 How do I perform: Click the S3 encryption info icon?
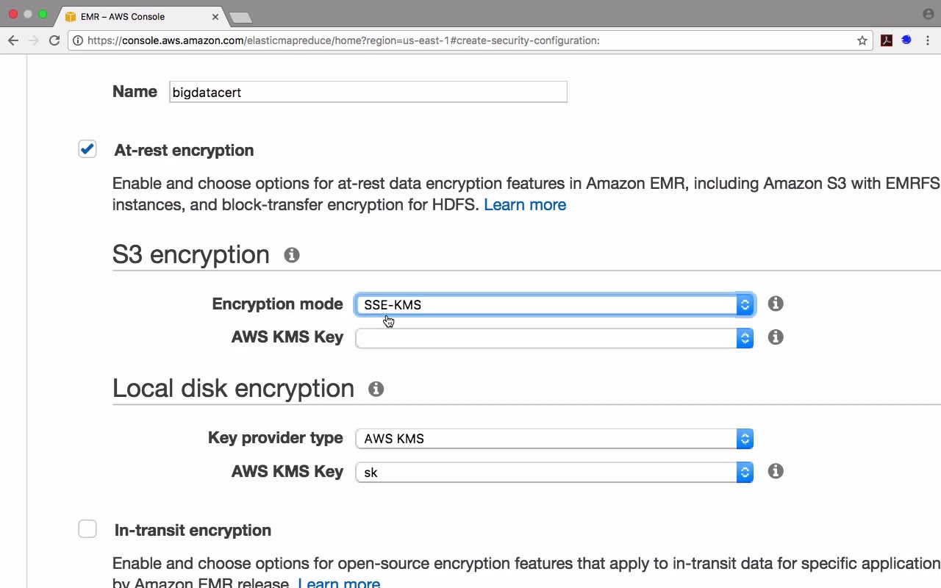pos(292,255)
